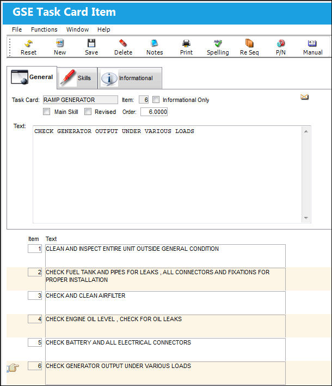332x386 pixels.
Task: Switch to the Informational tab
Action: (x=130, y=78)
